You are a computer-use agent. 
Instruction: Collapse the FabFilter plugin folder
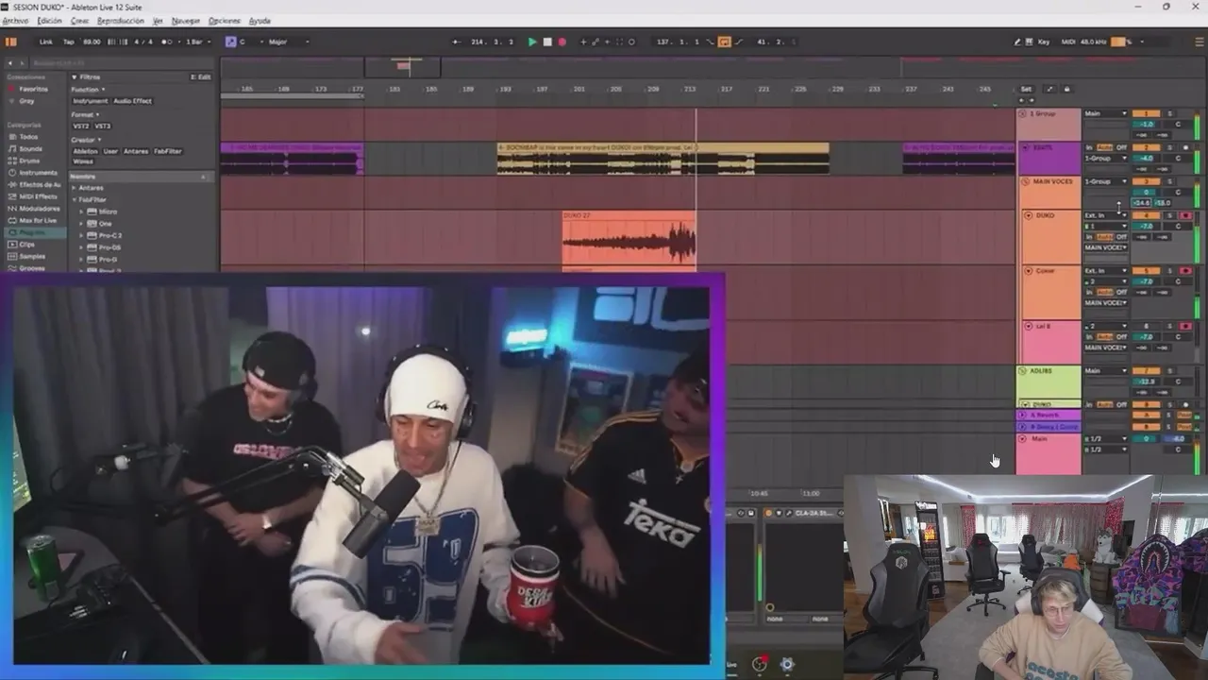pos(74,200)
